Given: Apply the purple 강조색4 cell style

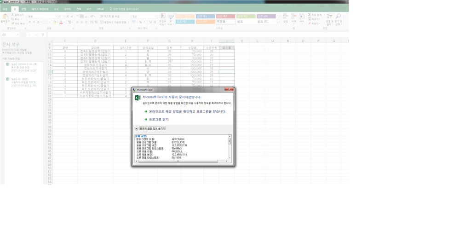Looking at the screenshot, I should pyautogui.click(x=266, y=16).
